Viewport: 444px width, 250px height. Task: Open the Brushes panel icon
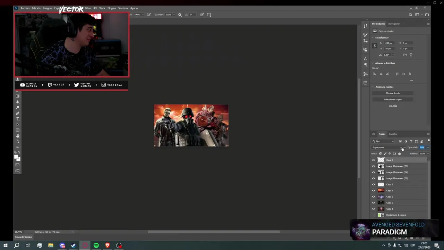(365, 35)
